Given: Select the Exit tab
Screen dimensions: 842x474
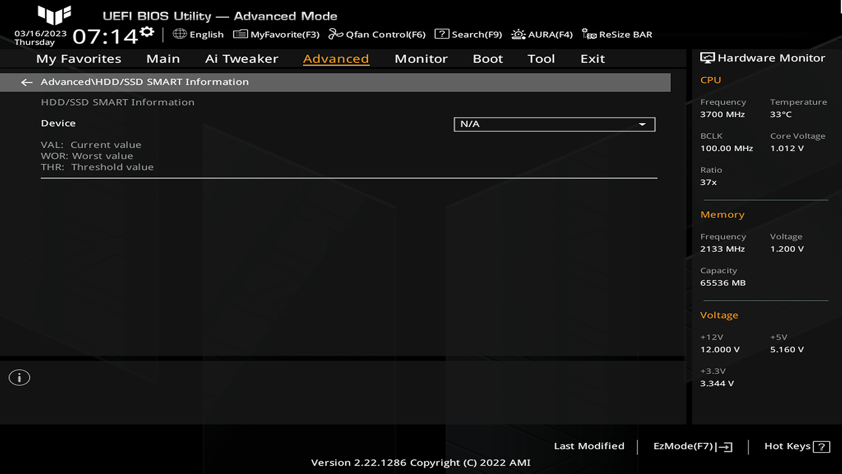Looking at the screenshot, I should pyautogui.click(x=592, y=59).
